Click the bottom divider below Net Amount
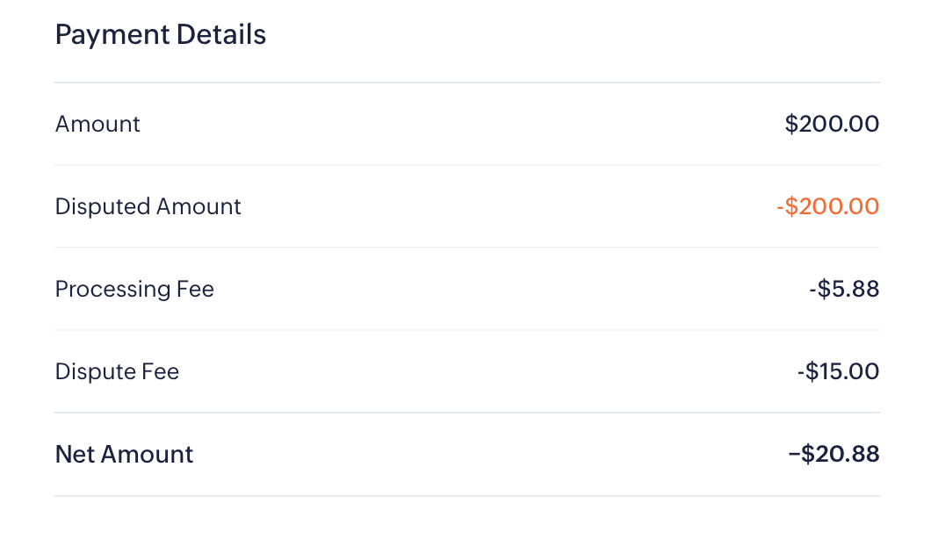The image size is (931, 546). click(x=466, y=496)
